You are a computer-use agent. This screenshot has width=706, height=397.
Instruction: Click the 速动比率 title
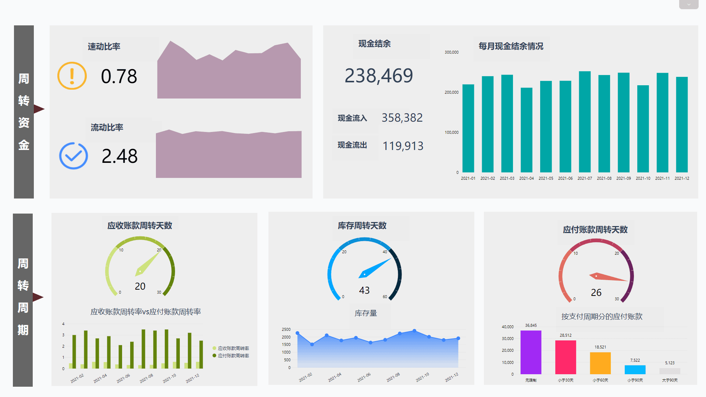[104, 47]
